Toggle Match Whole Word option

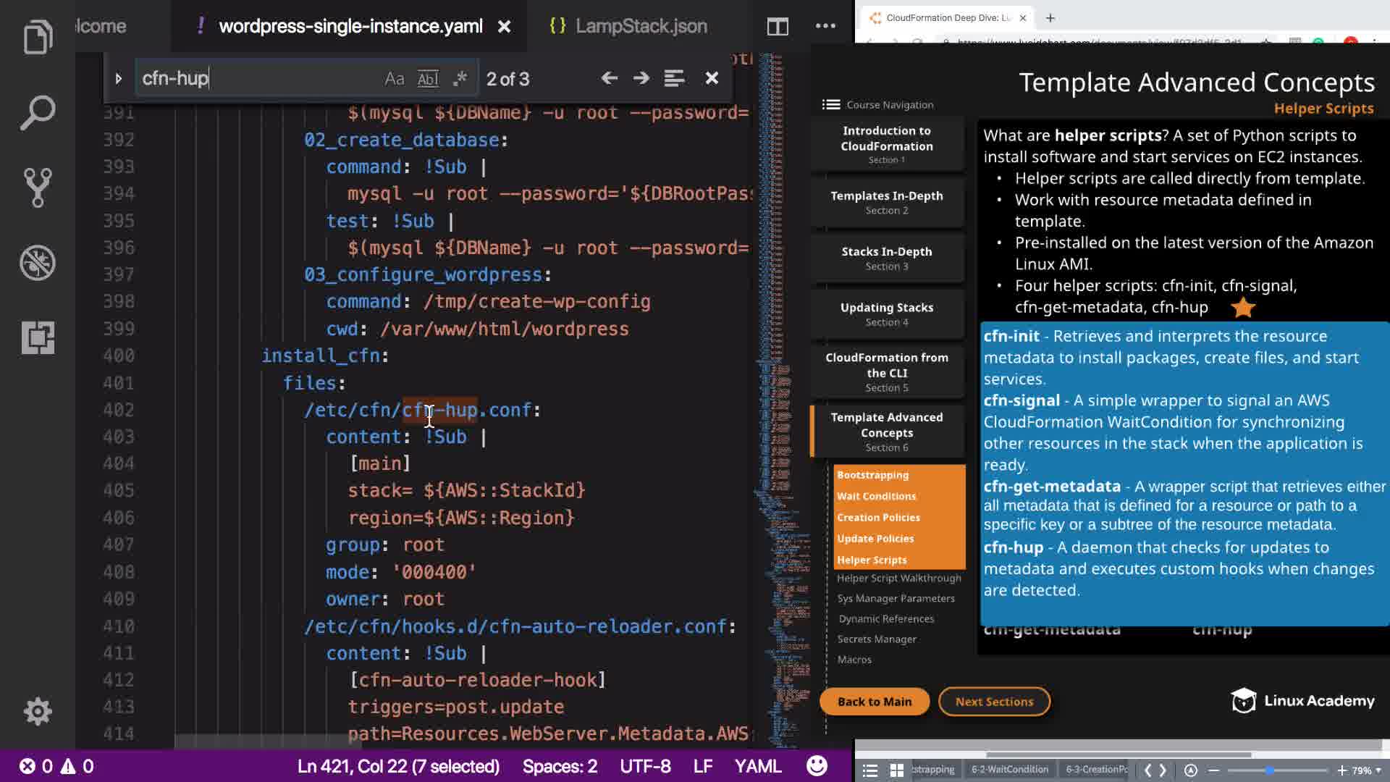point(428,78)
